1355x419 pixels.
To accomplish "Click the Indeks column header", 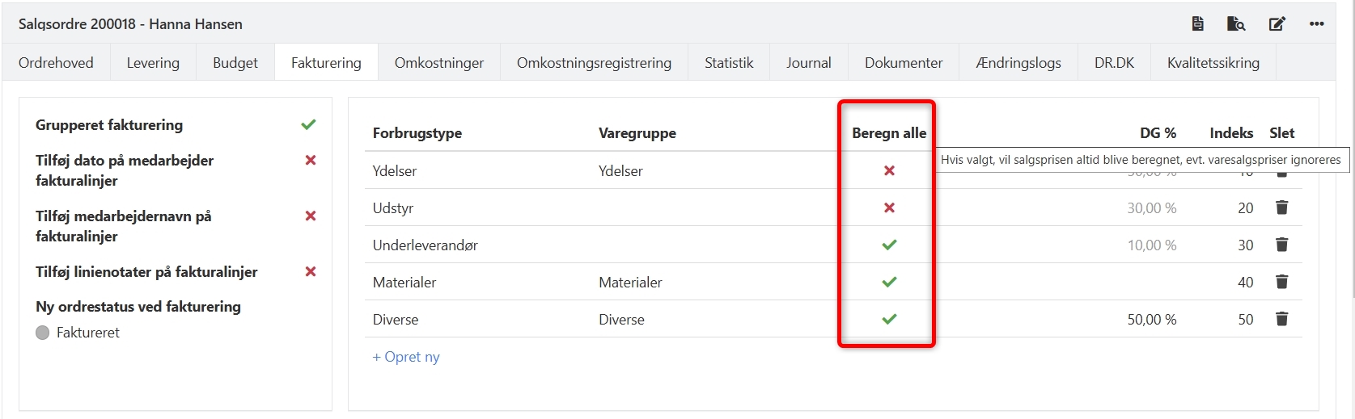I will pos(1231,133).
